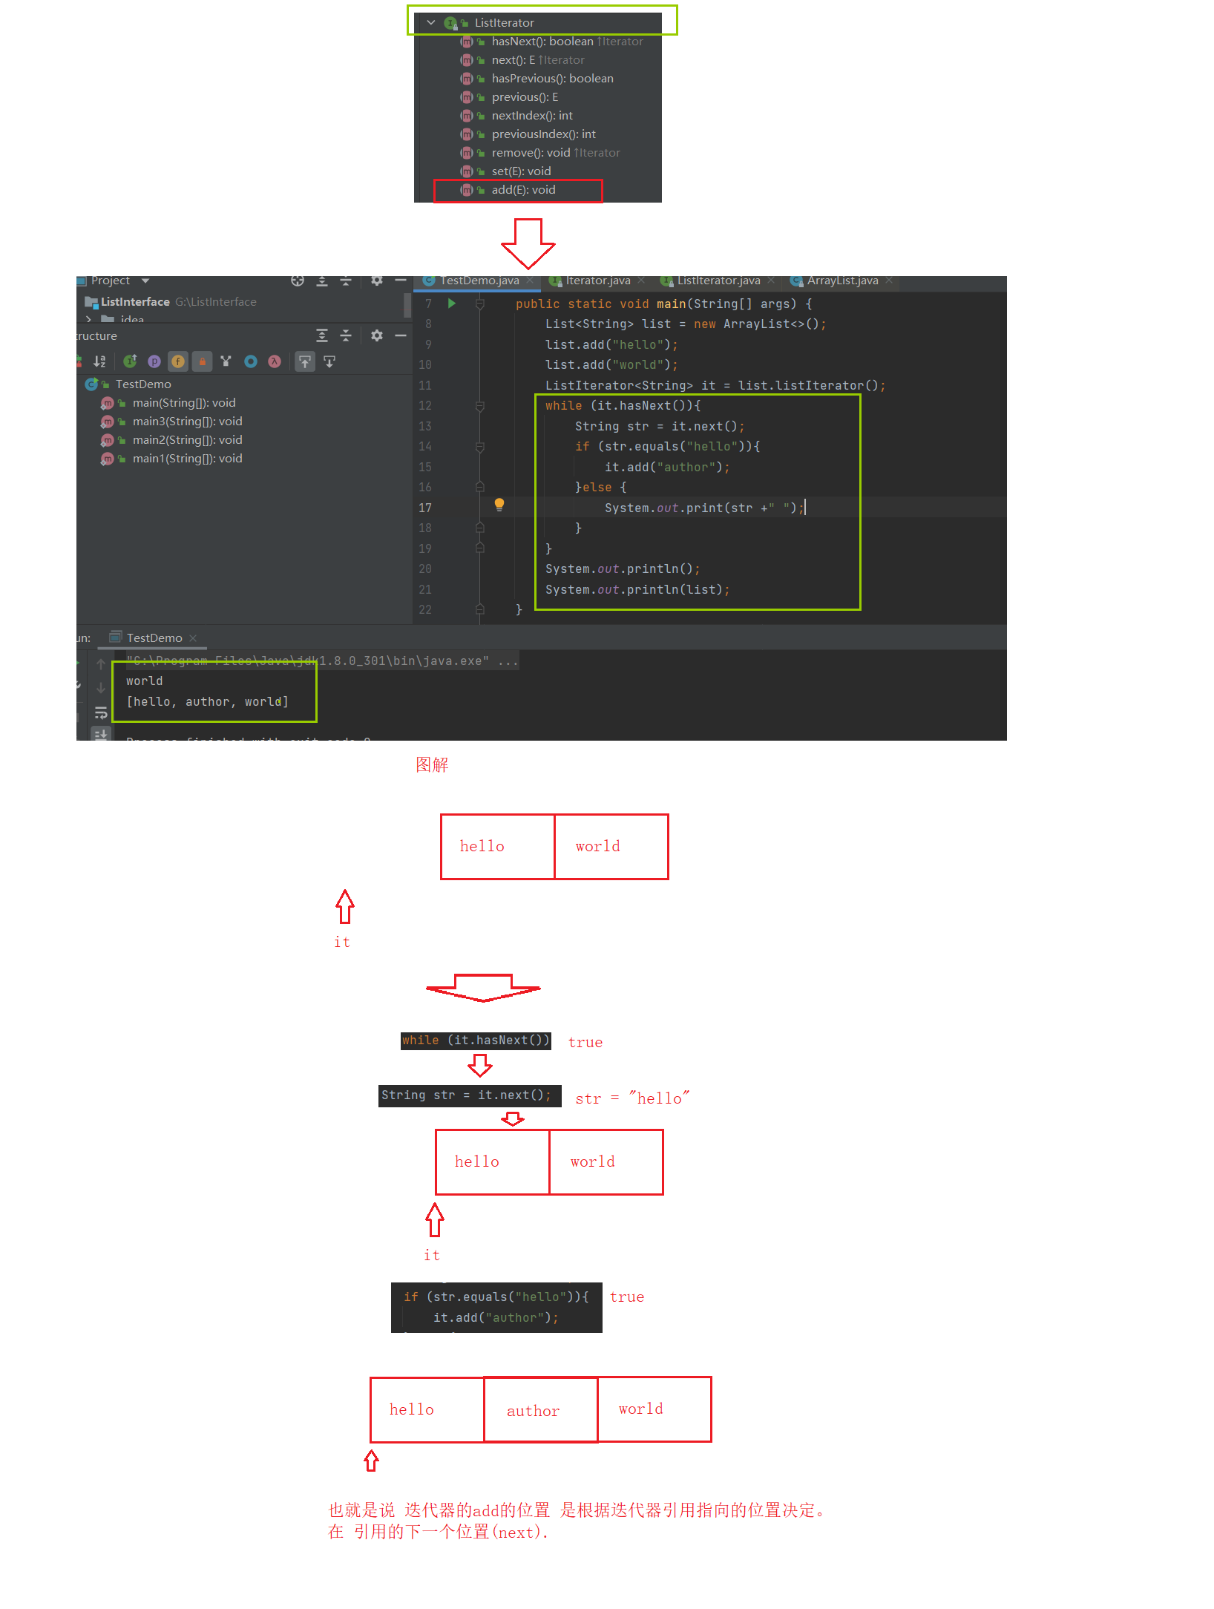Viewport: 1214px width, 1609px height.
Task: Close the ArrayList.java editor tab
Action: 888,281
